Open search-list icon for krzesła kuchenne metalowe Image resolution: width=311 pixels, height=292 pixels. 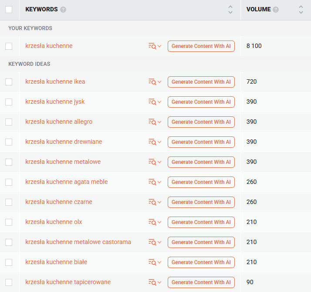pyautogui.click(x=155, y=162)
